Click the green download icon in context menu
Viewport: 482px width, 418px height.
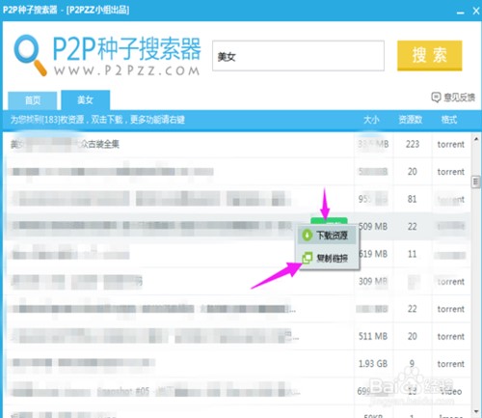tap(308, 235)
